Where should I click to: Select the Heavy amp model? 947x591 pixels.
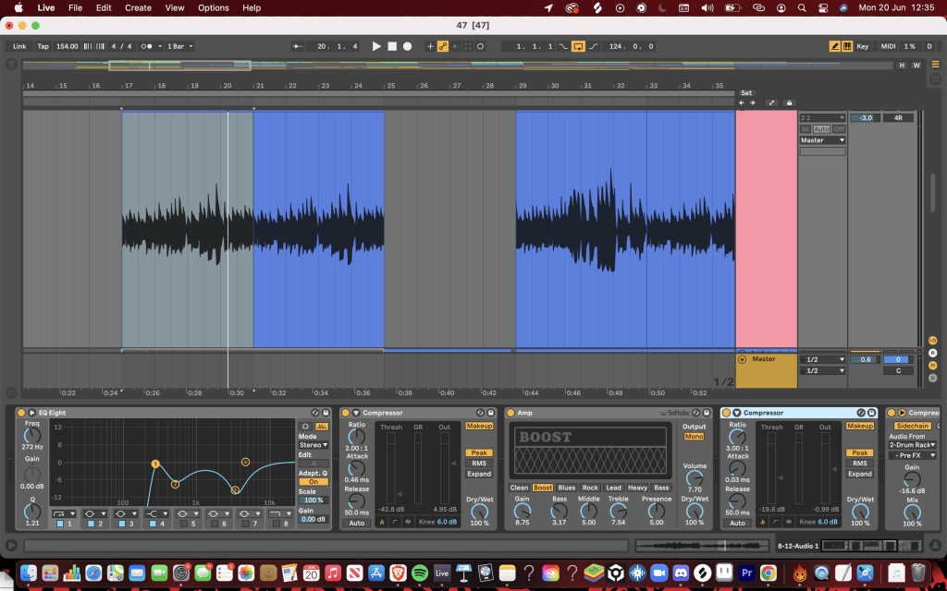point(637,488)
